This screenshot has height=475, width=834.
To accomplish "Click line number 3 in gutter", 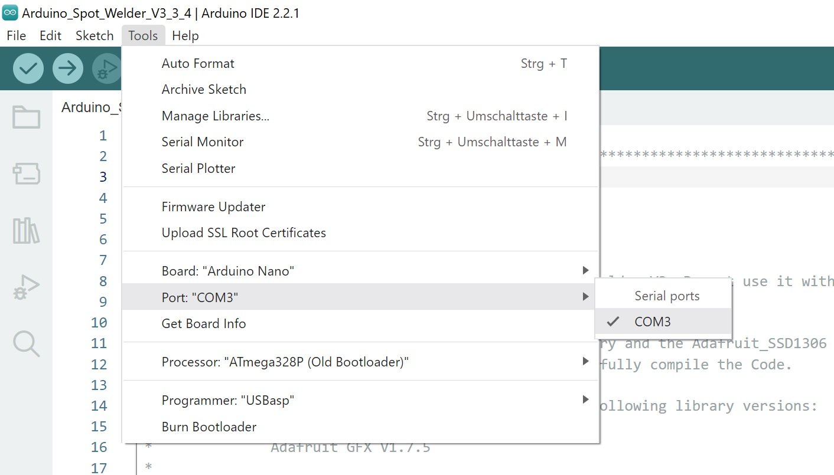I will tap(103, 177).
